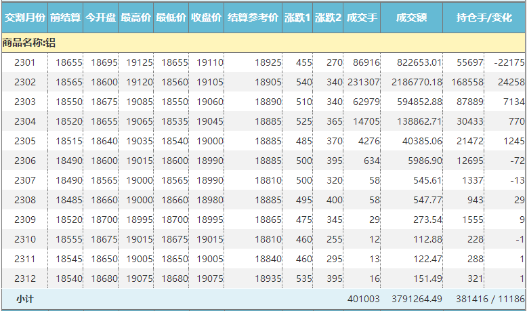Select the 2306 delivery month row label
This screenshot has width=527, height=311.
point(25,161)
